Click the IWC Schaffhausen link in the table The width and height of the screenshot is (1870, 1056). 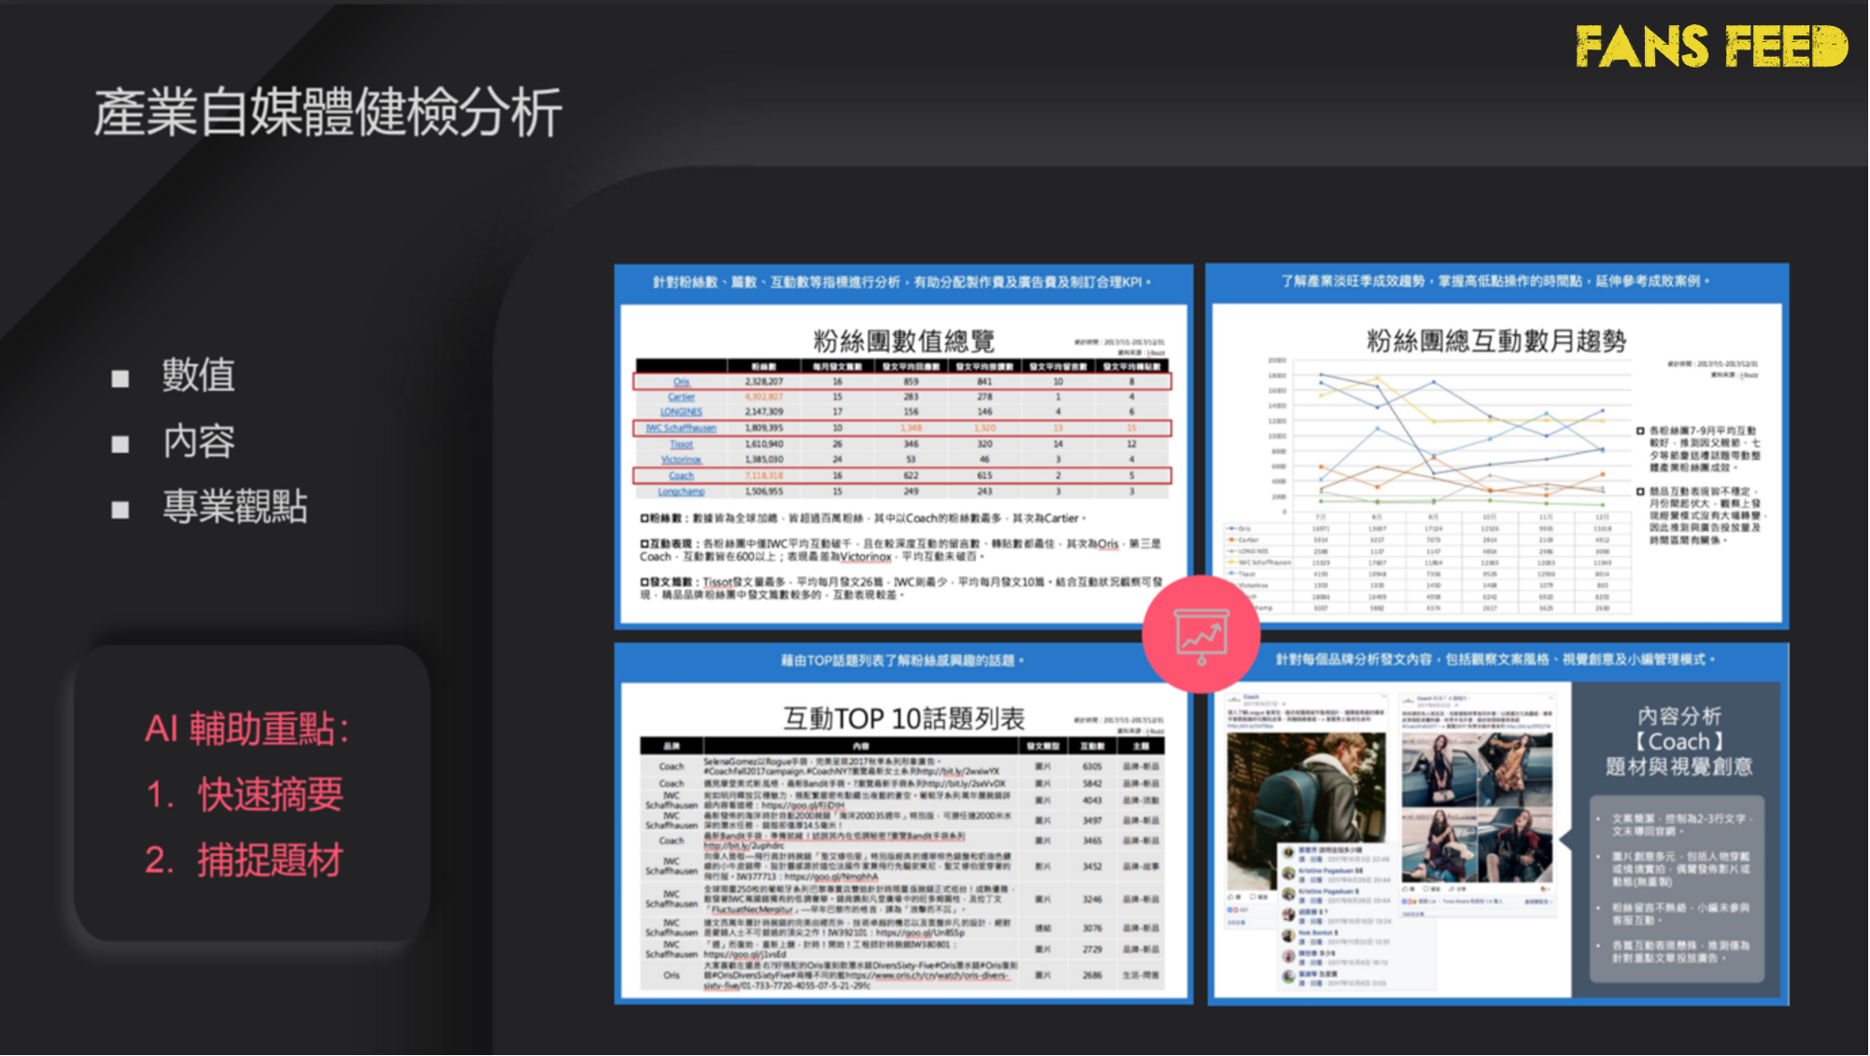click(x=681, y=429)
